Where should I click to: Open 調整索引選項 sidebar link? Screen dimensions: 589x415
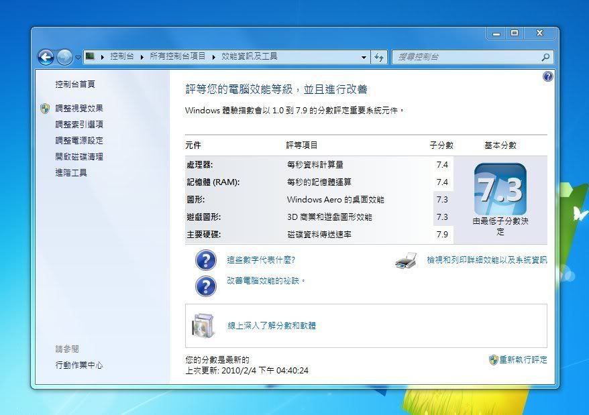pyautogui.click(x=79, y=124)
